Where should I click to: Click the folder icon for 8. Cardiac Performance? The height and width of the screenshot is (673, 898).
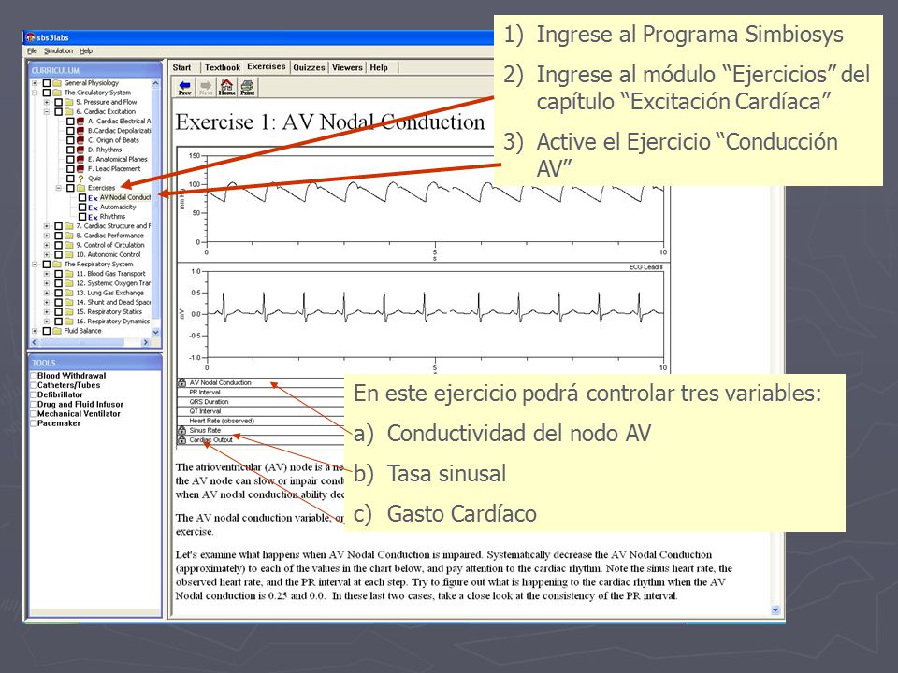click(x=69, y=236)
